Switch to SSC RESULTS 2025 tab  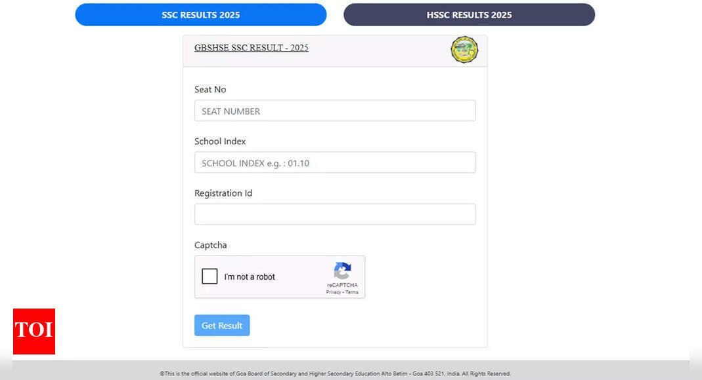(x=200, y=14)
